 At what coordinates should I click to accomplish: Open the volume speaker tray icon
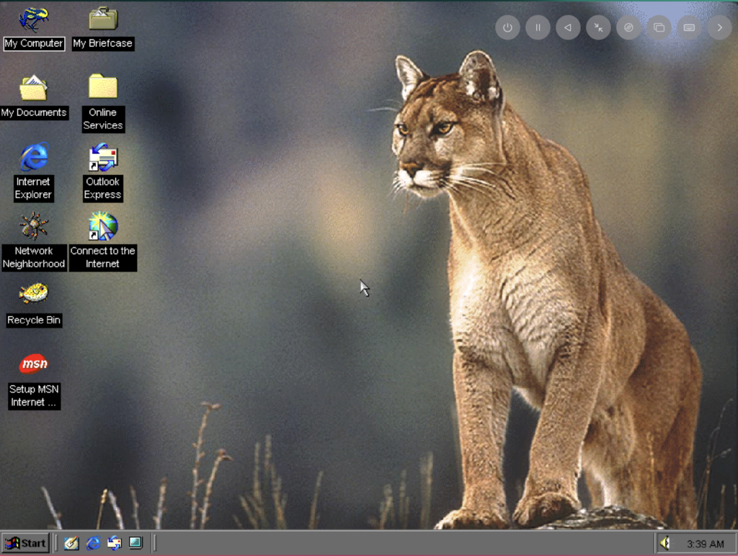coord(665,543)
